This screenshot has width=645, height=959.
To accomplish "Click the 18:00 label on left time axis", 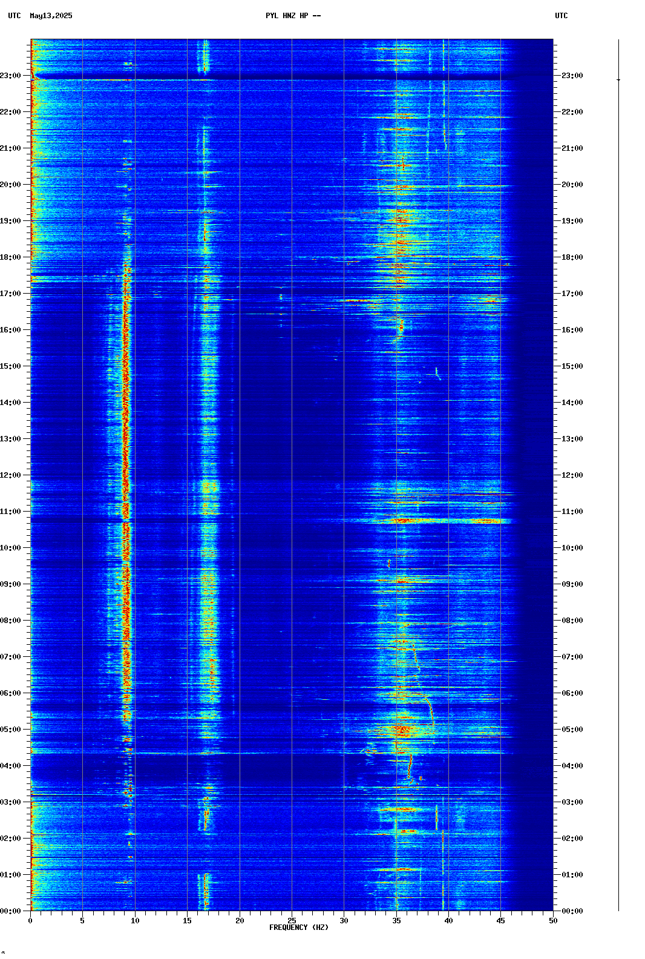I will click(10, 257).
